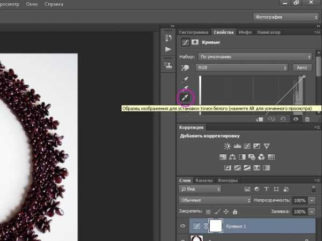Image resolution: width=322 pixels, height=241 pixels.
Task: Click the Curves icon beside the mask icon
Action: pos(185,42)
